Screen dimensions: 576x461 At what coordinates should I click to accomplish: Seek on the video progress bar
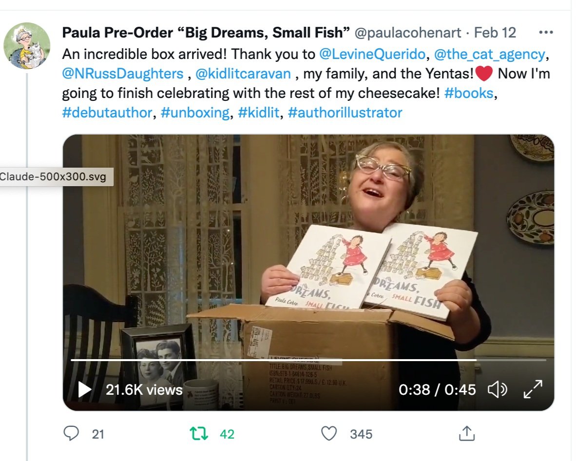tap(308, 360)
